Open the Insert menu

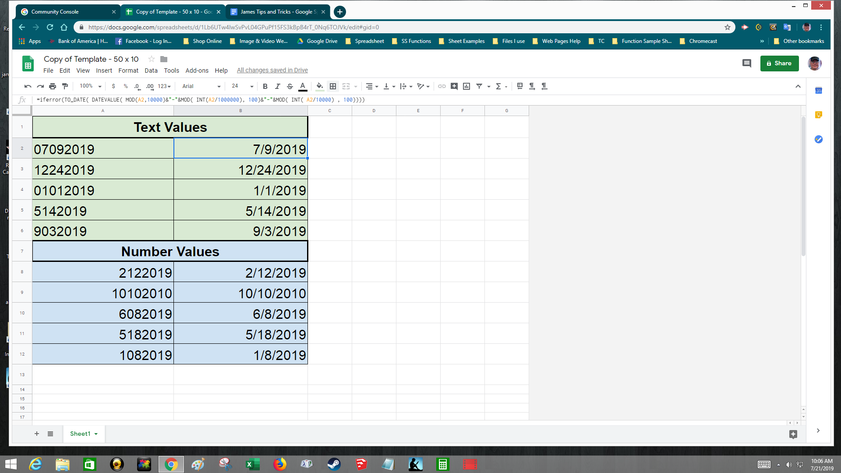104,71
